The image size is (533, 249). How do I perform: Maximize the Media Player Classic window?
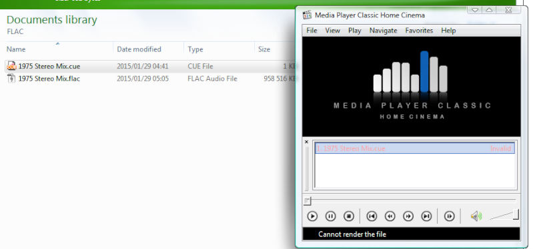(x=489, y=10)
